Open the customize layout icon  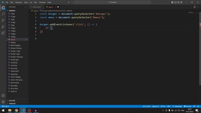(181, 2)
